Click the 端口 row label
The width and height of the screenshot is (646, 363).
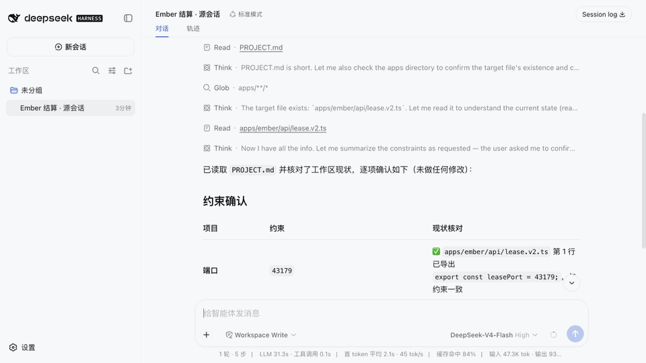pos(210,270)
